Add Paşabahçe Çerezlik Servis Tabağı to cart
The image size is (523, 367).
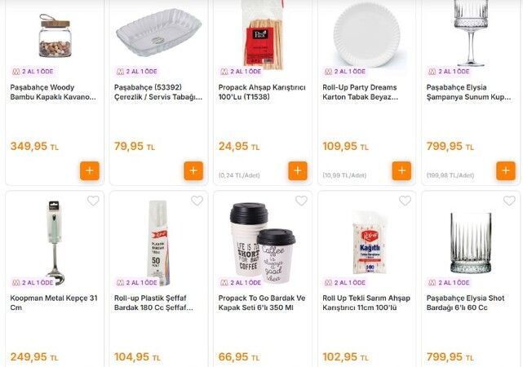[x=193, y=171]
